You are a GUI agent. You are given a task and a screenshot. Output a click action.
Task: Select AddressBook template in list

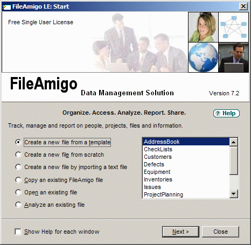coord(186,142)
